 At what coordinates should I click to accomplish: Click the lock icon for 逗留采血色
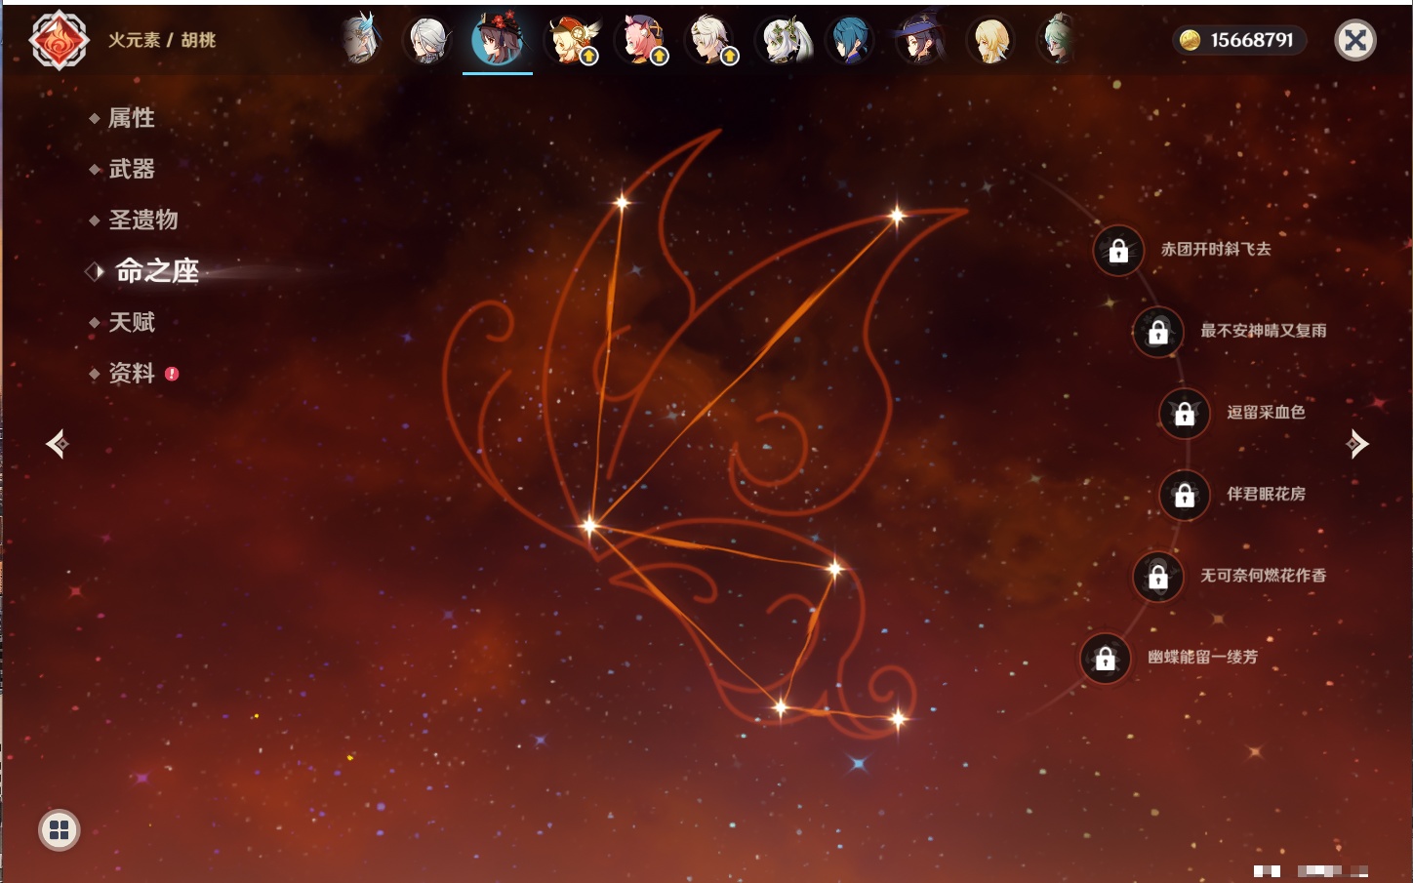click(x=1185, y=414)
